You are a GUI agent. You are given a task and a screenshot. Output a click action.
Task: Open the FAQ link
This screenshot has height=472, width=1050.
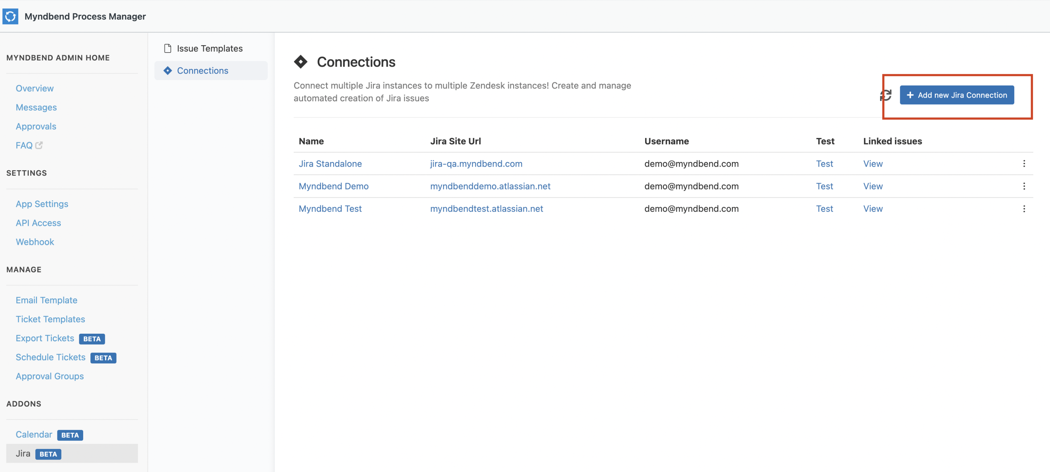coord(24,146)
